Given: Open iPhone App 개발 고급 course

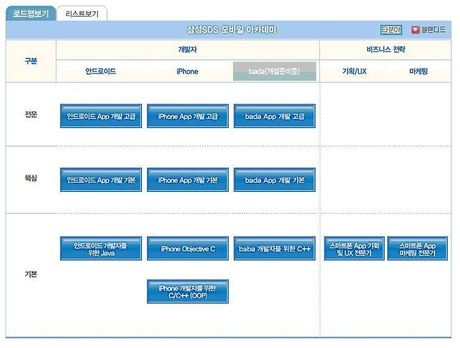Looking at the screenshot, I should [188, 116].
